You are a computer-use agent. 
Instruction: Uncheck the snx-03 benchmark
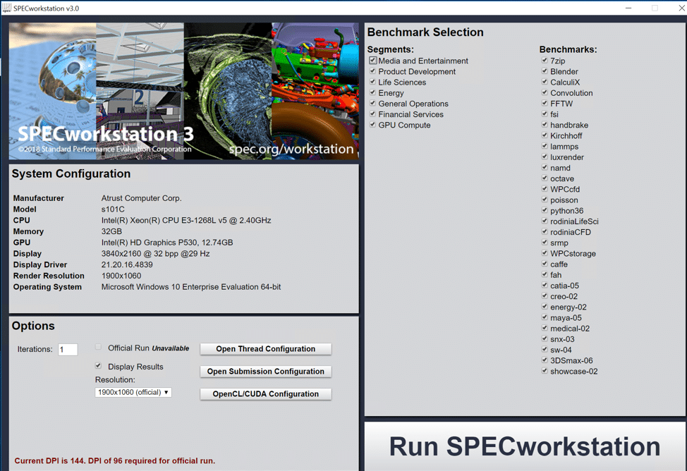[545, 339]
